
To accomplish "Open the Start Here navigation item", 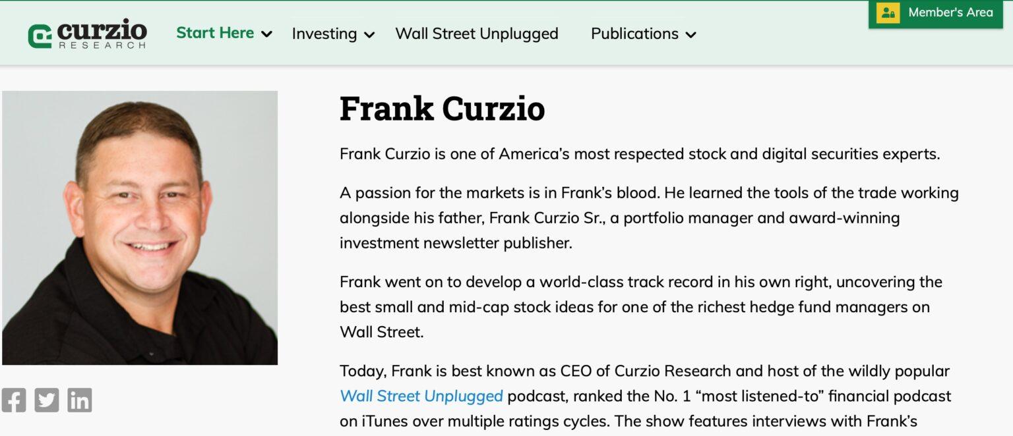I will coord(215,33).
